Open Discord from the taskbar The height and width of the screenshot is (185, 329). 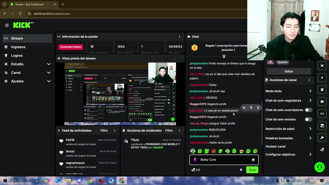[x=79, y=181]
